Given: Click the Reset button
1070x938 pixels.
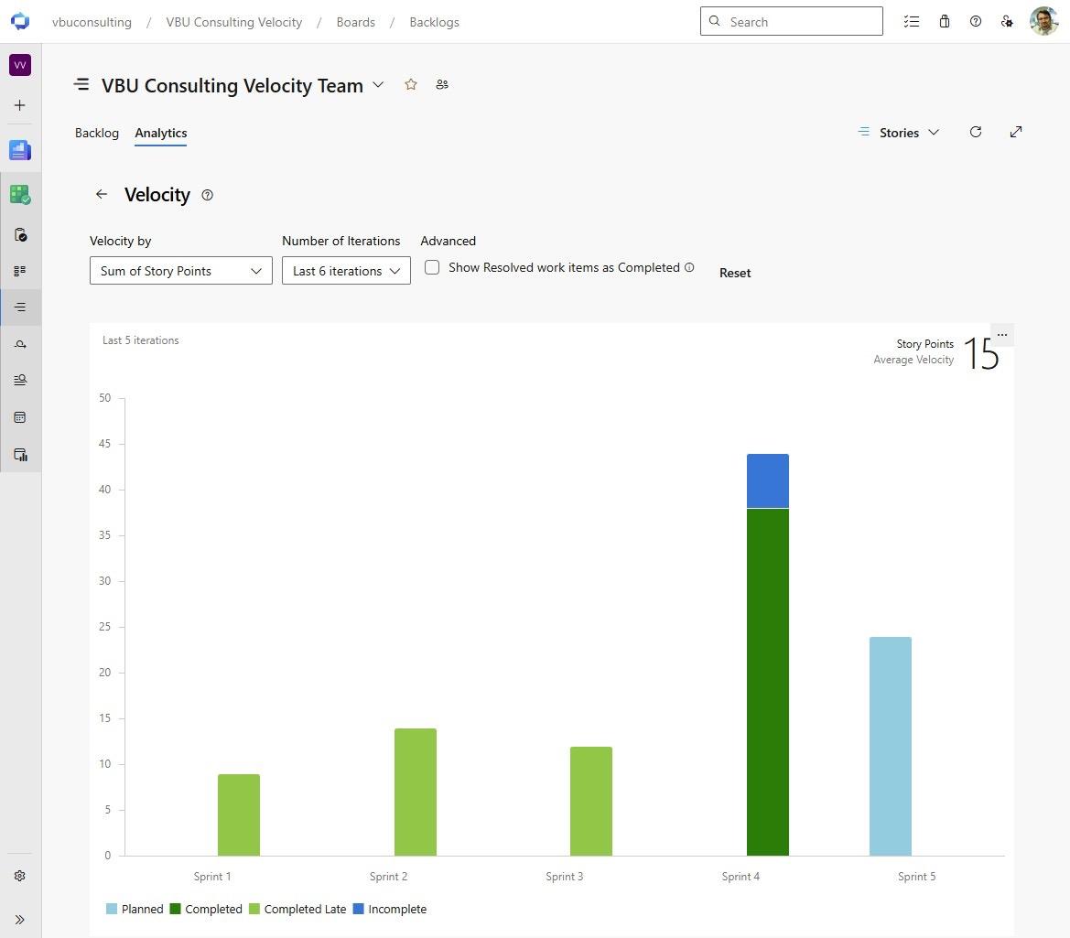Looking at the screenshot, I should click(735, 273).
